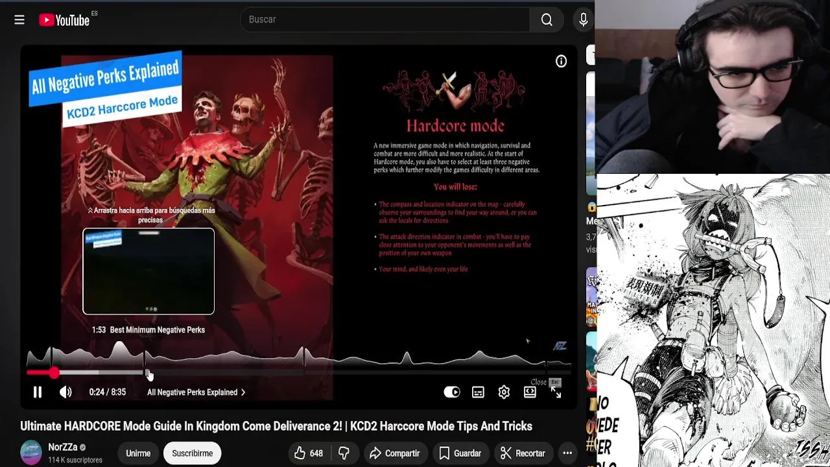Viewport: 830px width, 467px height.
Task: Open the video info card icon
Action: pyautogui.click(x=561, y=61)
